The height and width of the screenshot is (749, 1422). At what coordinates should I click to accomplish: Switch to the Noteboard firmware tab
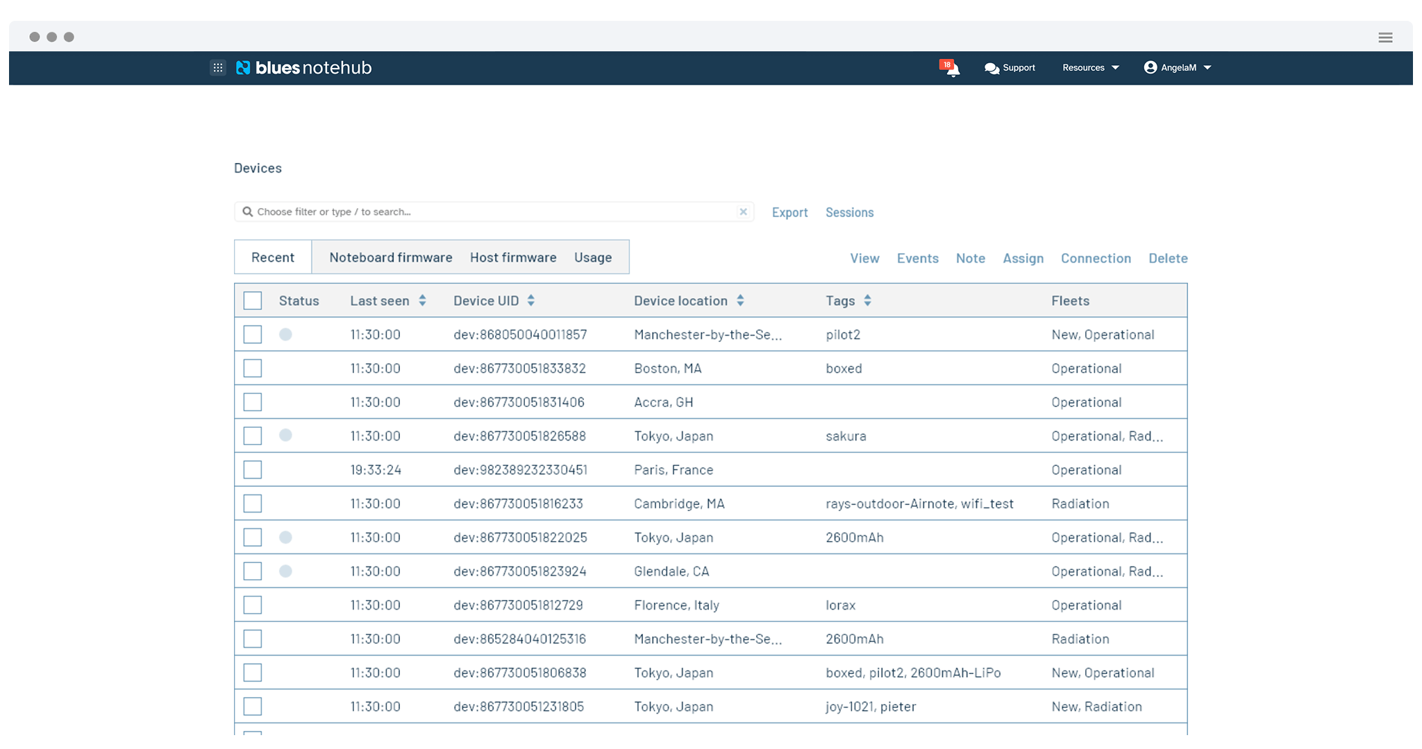coord(391,257)
